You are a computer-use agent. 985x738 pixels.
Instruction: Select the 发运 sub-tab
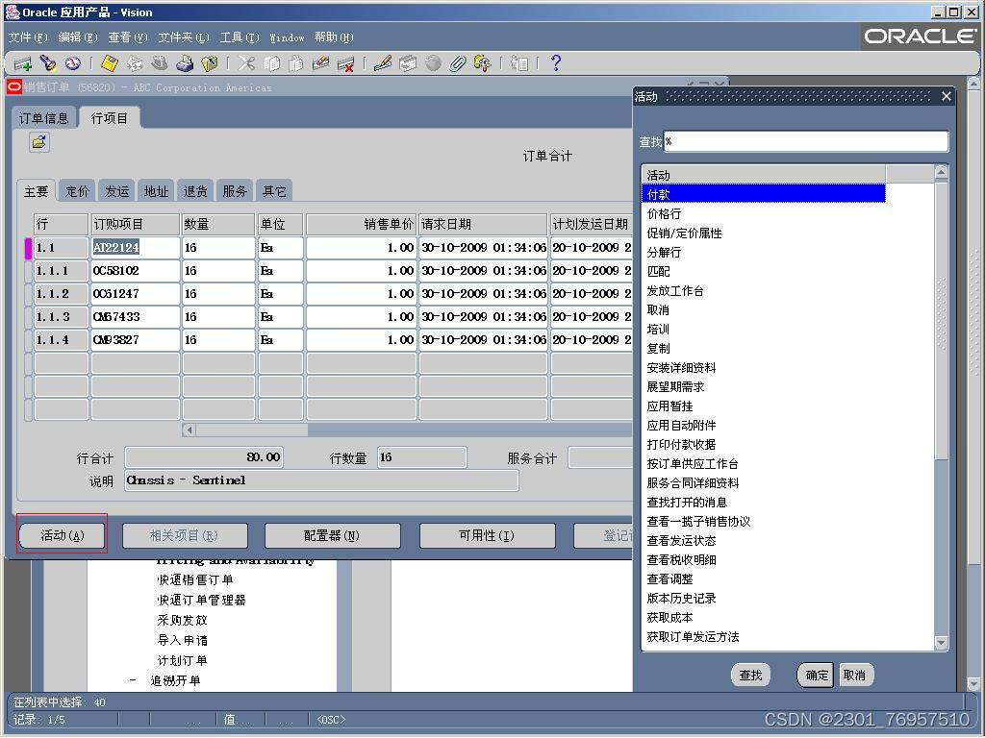[116, 191]
